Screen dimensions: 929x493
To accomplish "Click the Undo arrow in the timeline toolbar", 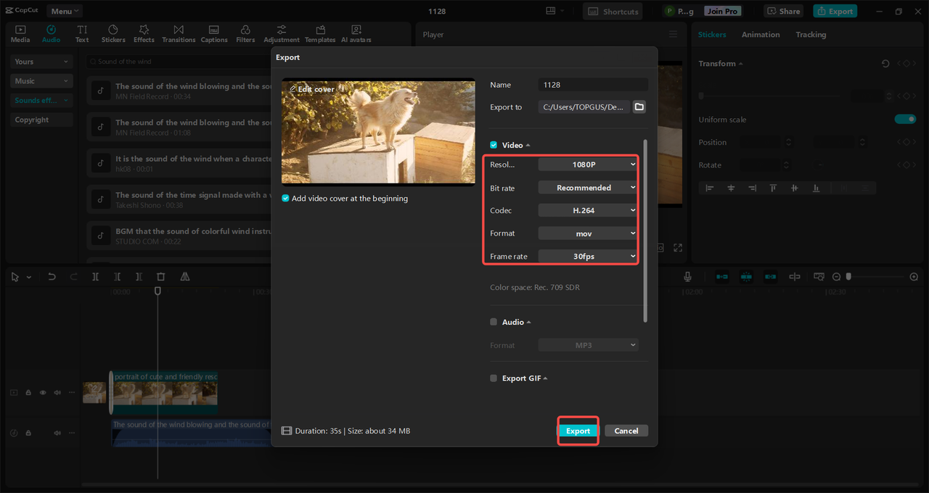I will click(52, 277).
